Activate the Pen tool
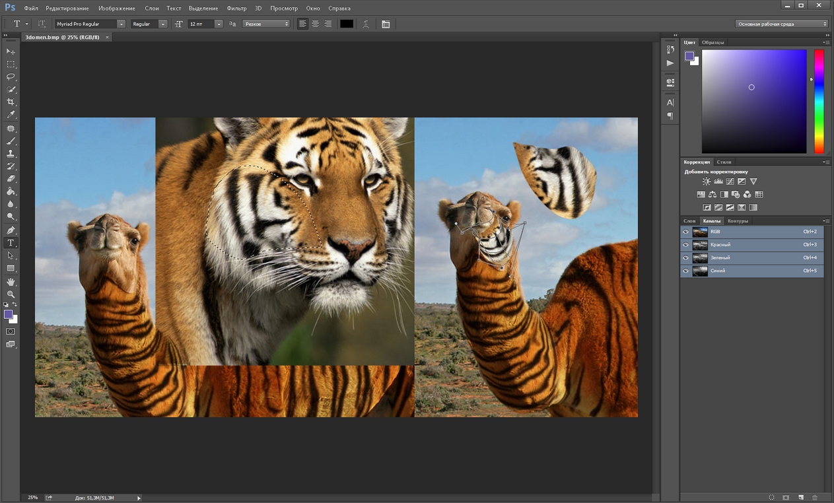This screenshot has width=834, height=503. click(11, 230)
